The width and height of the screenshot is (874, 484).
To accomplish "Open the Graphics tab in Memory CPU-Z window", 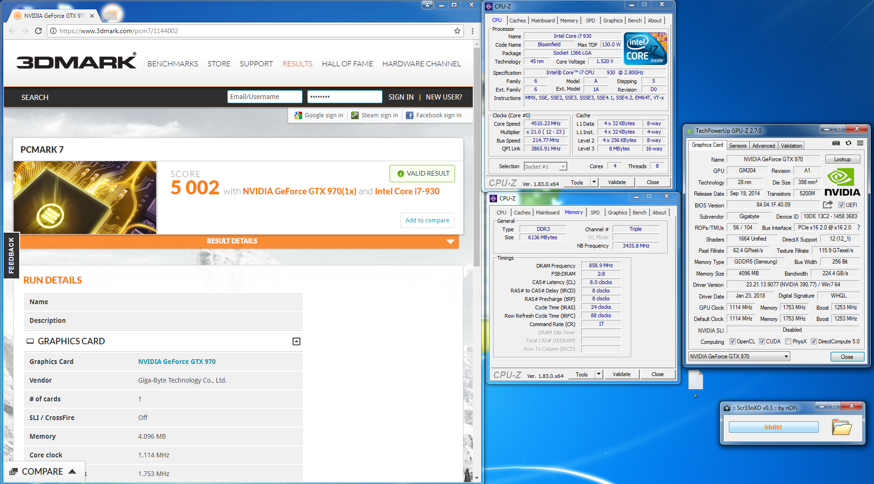I will [x=617, y=213].
